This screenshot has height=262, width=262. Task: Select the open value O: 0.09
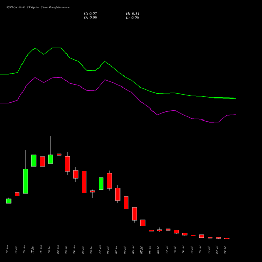(x=91, y=18)
